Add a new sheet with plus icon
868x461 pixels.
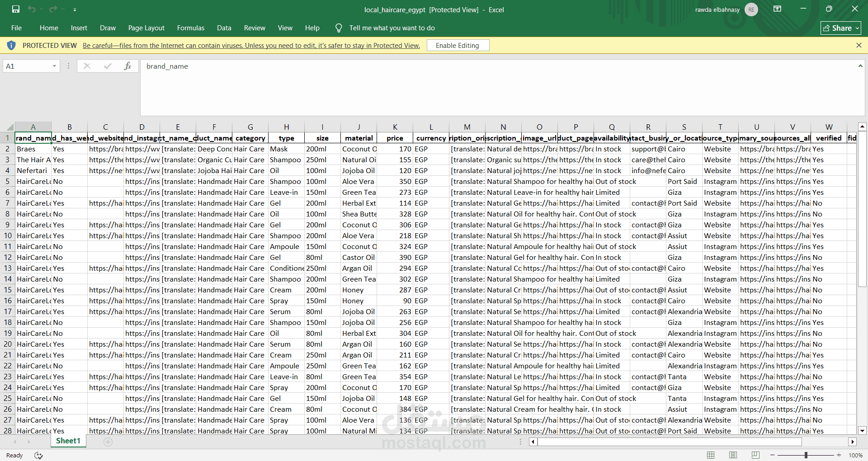click(108, 442)
